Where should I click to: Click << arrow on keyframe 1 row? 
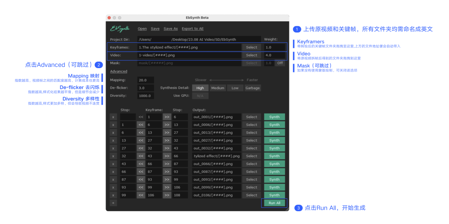141,117
